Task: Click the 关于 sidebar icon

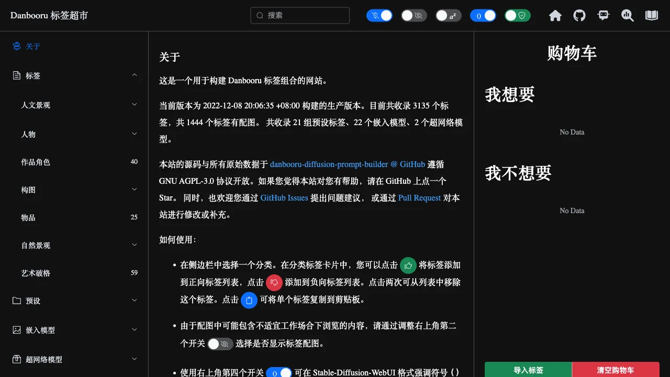Action: (x=17, y=46)
